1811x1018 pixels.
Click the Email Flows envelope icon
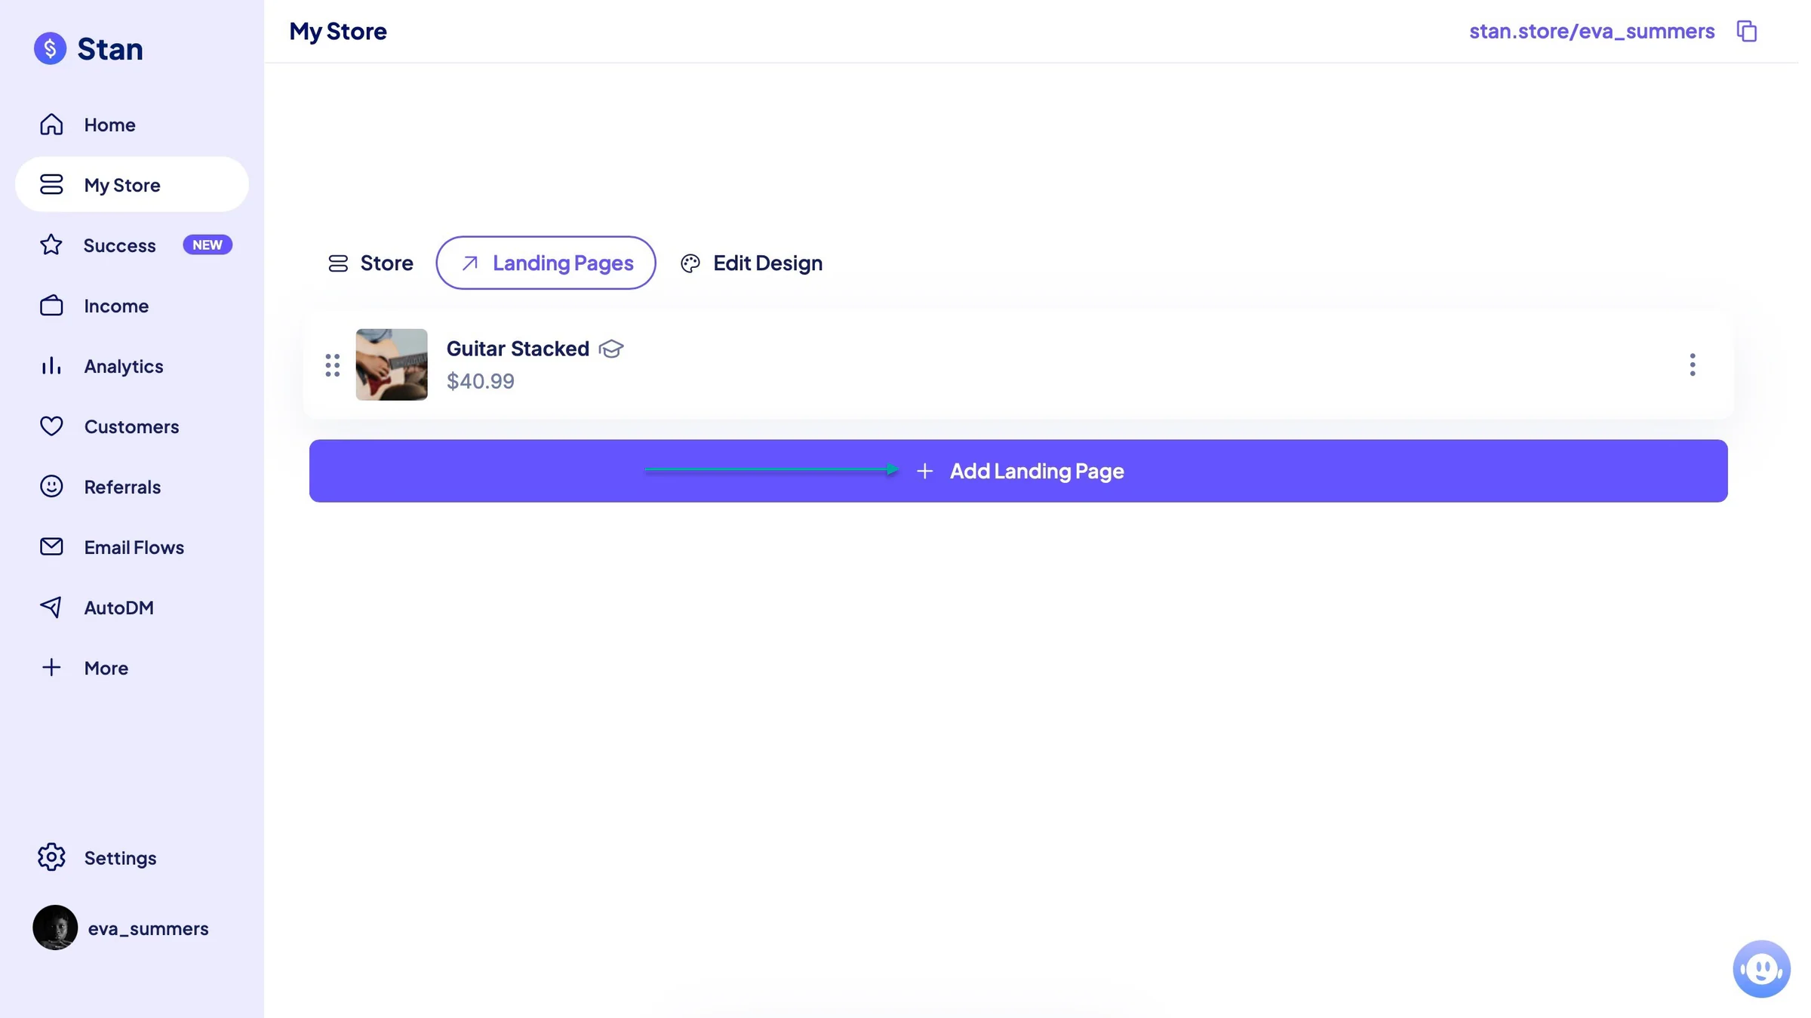coord(51,546)
